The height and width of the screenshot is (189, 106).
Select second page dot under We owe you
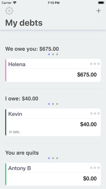pos(53,54)
